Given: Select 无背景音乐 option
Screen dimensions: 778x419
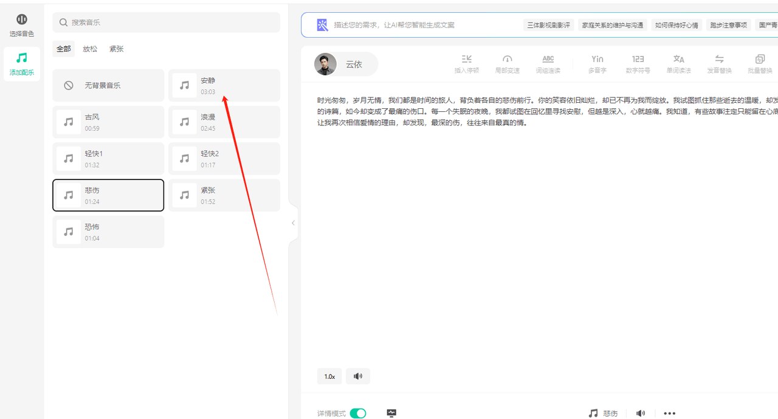Looking at the screenshot, I should tap(108, 85).
